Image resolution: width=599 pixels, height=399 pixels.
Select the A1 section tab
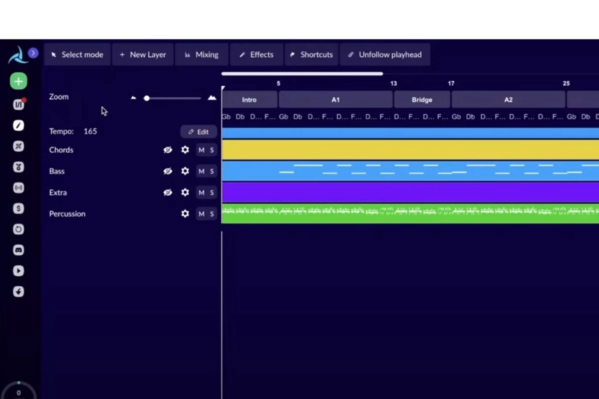(335, 100)
